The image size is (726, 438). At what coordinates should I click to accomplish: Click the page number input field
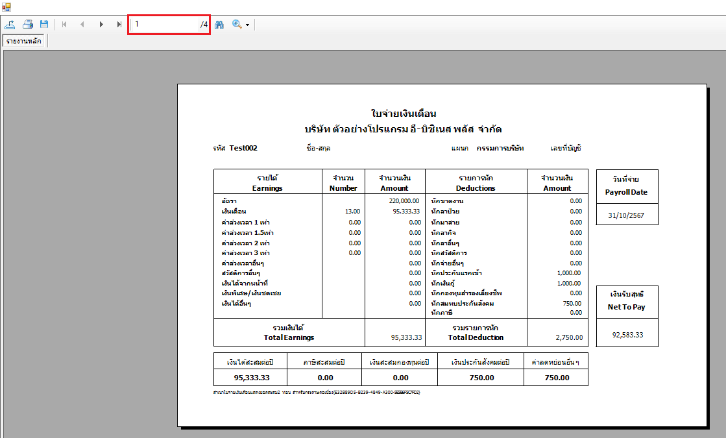coord(165,25)
